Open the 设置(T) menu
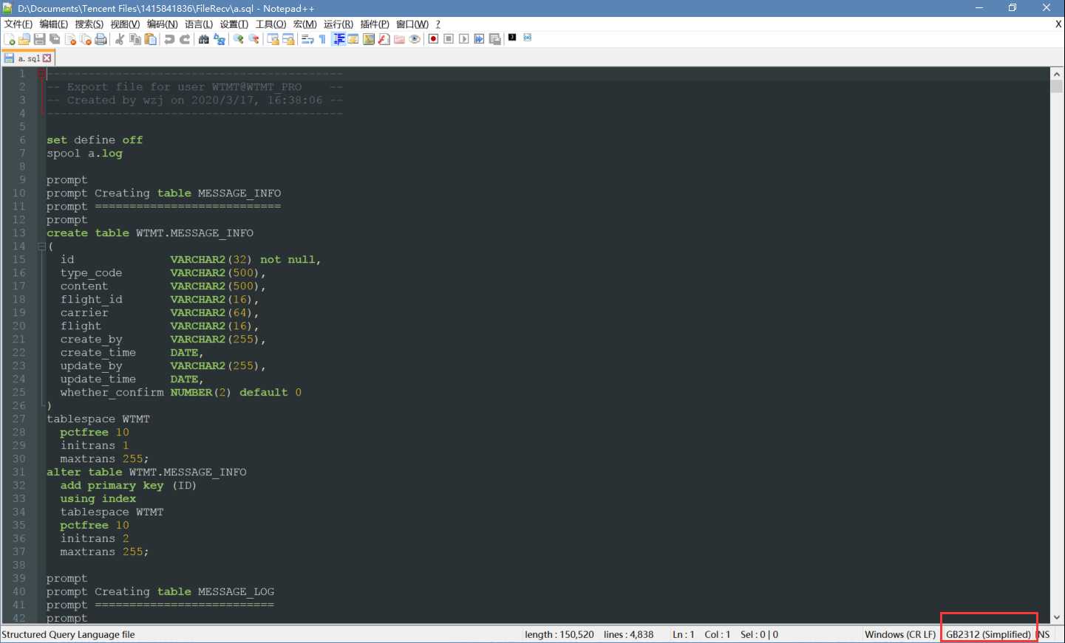This screenshot has width=1065, height=643. tap(234, 24)
